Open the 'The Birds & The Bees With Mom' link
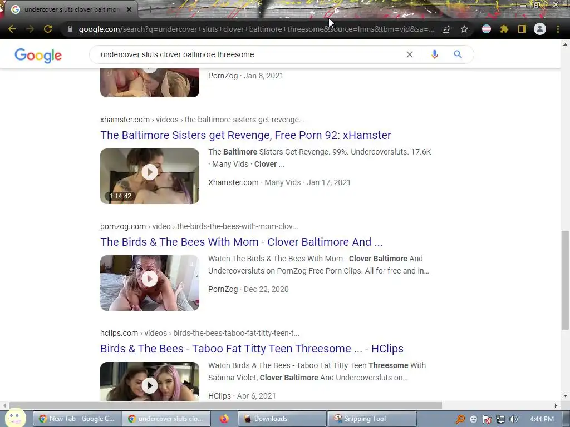This screenshot has width=570, height=427. (242, 242)
